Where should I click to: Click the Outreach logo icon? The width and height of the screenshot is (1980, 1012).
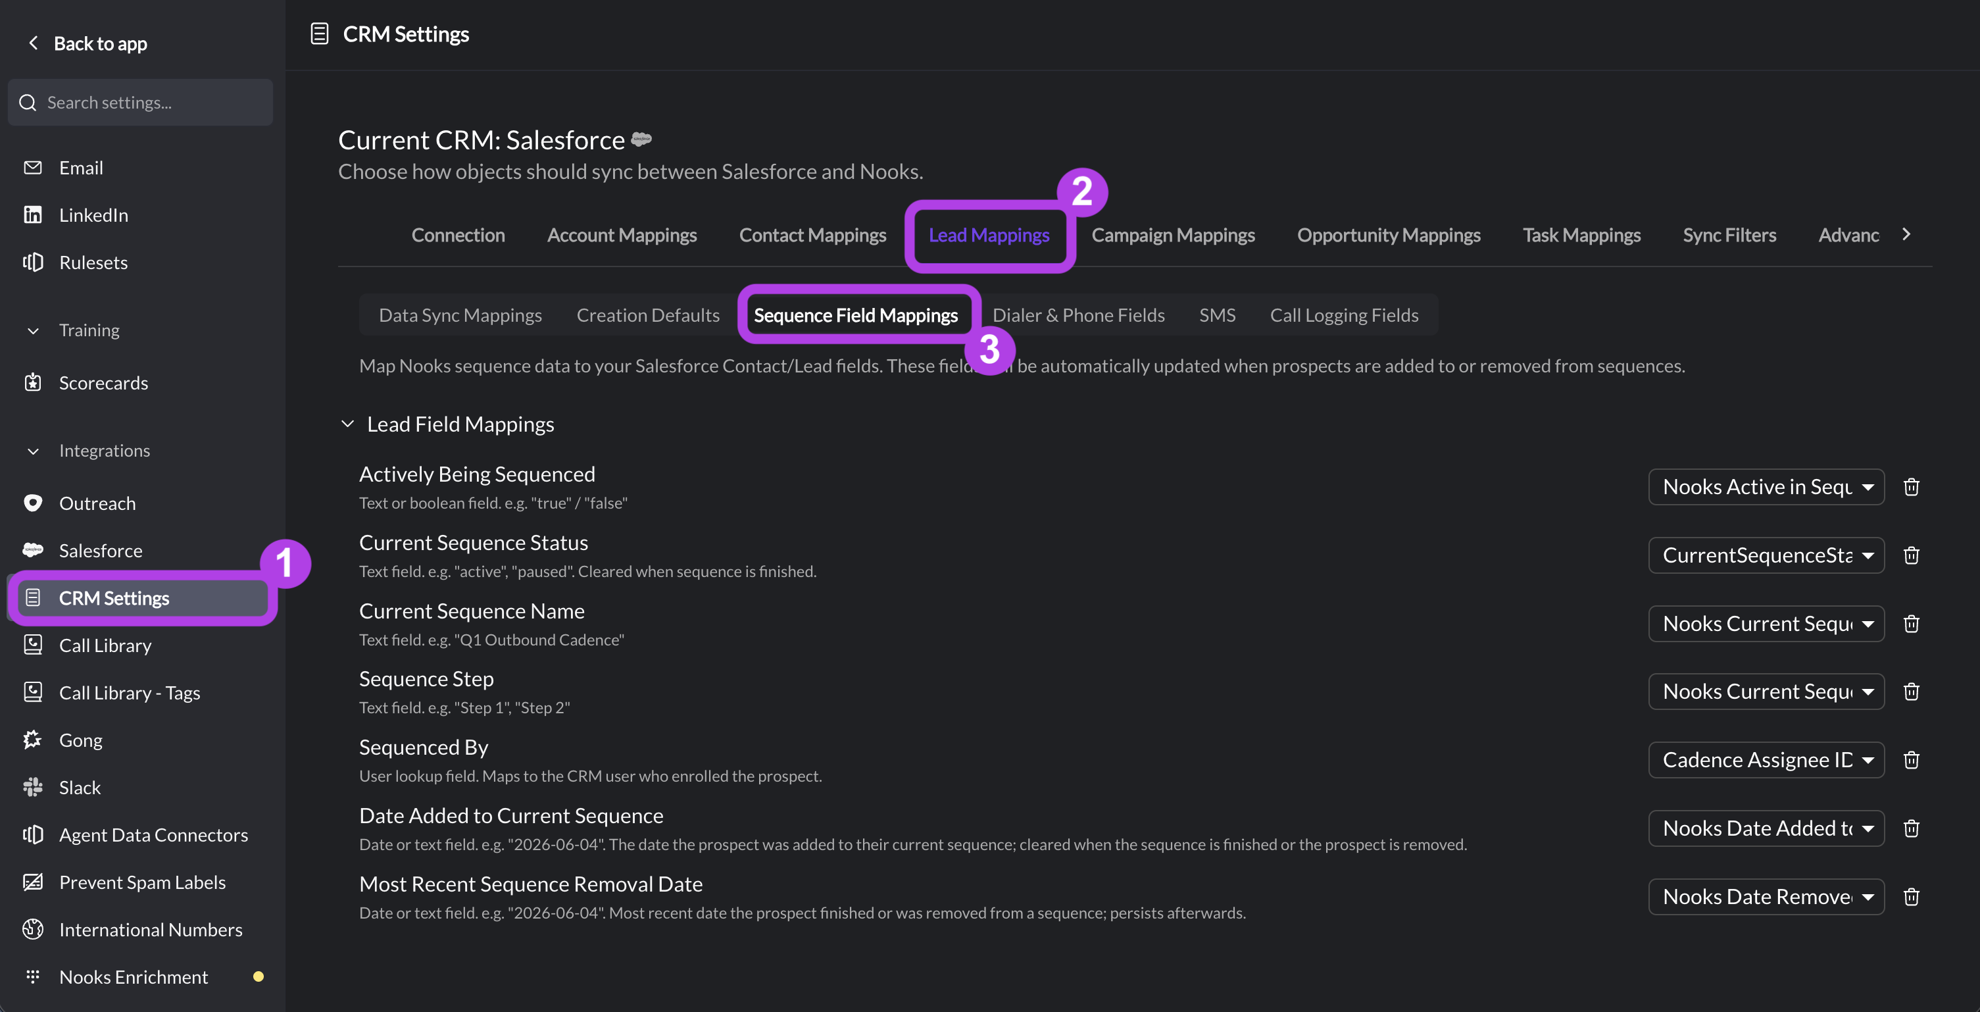33,503
